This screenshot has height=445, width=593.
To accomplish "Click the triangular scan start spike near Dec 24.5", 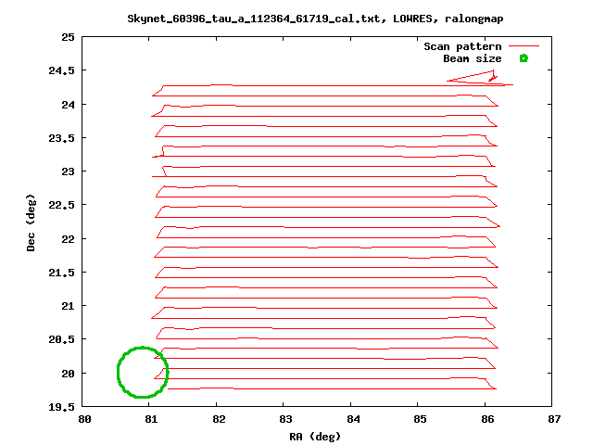I will pos(480,77).
